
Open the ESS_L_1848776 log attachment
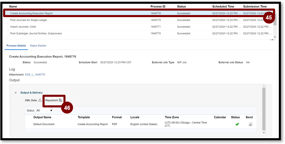click(35, 75)
